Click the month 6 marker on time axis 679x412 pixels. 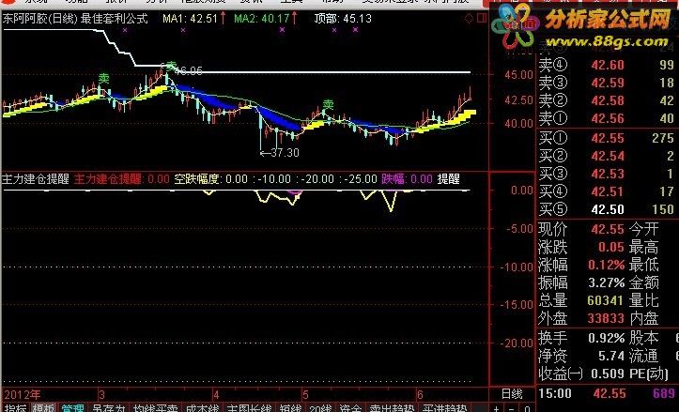419,395
